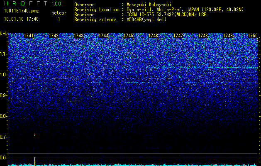The width and height of the screenshot is (261, 166).
Task: Click the A504HB(yagi 4el) antenna text
Action: pos(146,20)
